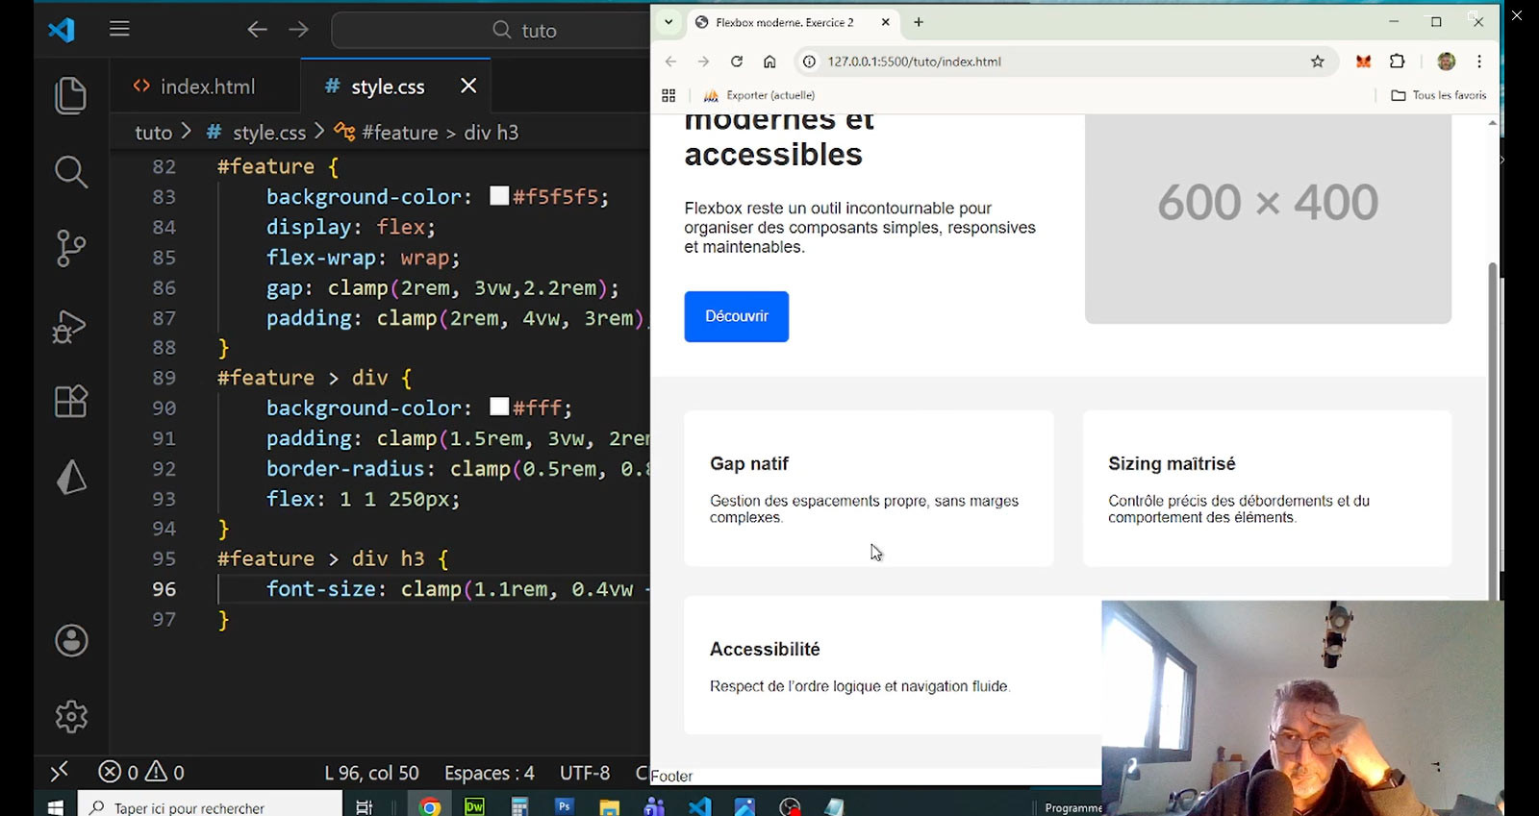Click the Windows taskbar search box
Screen dimensions: 1539x816
212,807
